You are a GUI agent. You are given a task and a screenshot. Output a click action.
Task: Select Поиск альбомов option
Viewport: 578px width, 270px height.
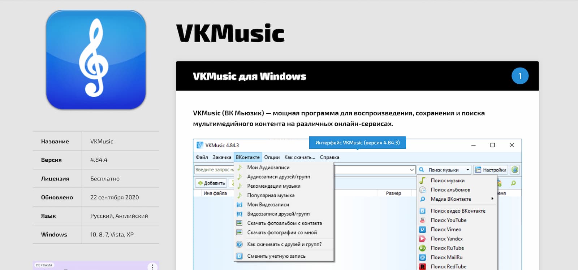click(x=450, y=190)
